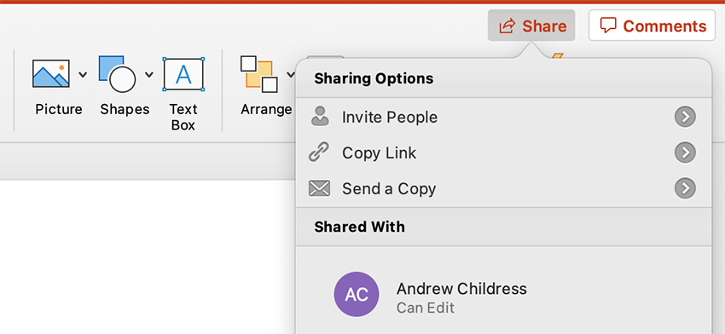
Task: Open the Shapes dropdown arrow
Action: coord(149,74)
